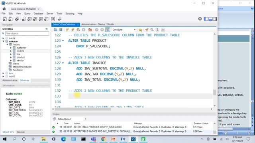Open the Don't Limit rows dropdown
The height and width of the screenshot is (143, 255).
click(124, 30)
